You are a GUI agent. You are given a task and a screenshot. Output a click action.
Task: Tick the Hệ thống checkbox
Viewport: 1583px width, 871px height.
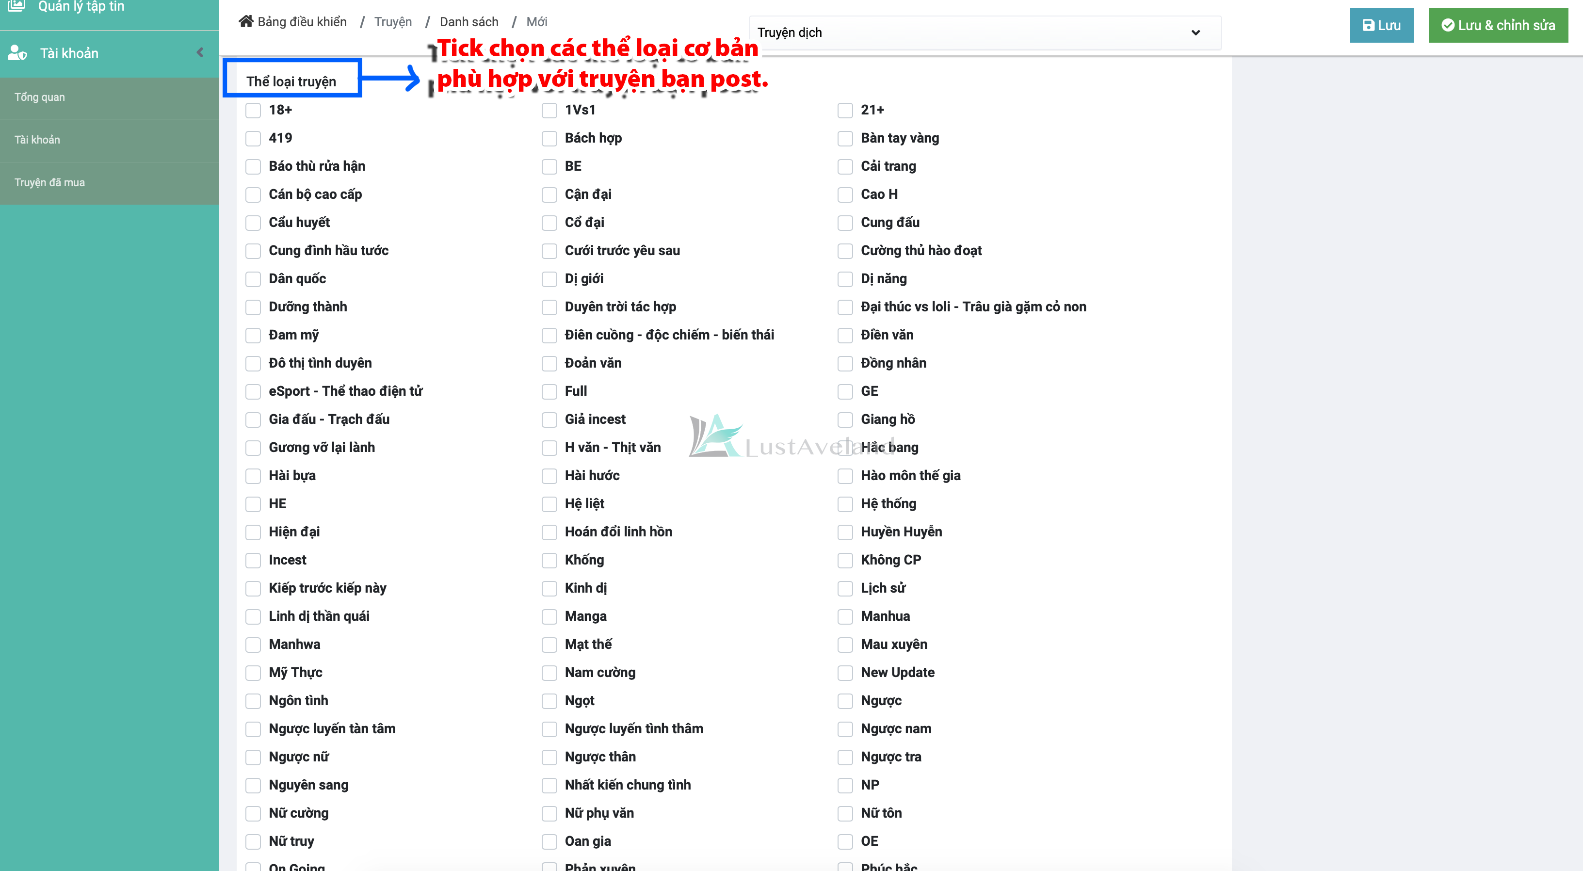(846, 504)
